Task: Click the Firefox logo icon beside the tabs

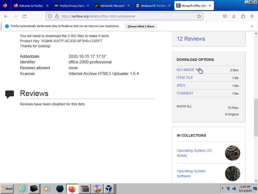Action: 5,6
